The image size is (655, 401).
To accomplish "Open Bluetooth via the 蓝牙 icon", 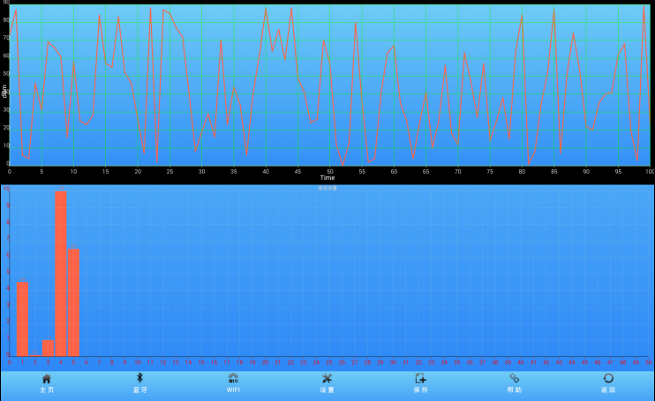I will (139, 378).
